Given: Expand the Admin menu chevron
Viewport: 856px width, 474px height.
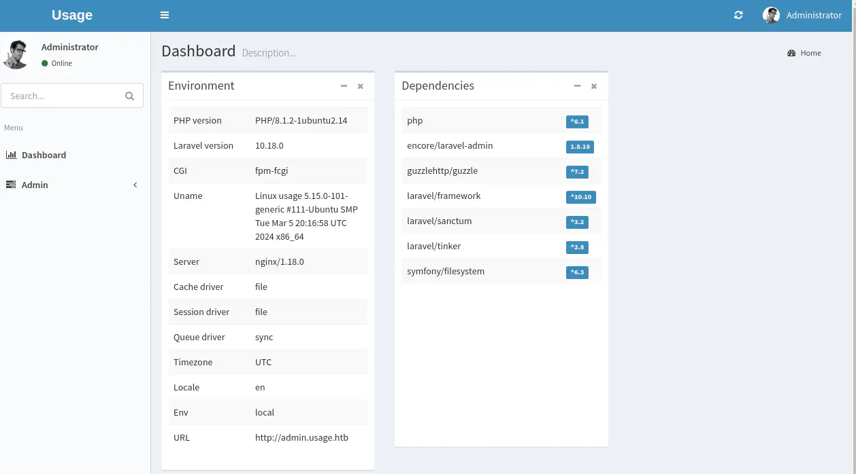Looking at the screenshot, I should tap(135, 185).
